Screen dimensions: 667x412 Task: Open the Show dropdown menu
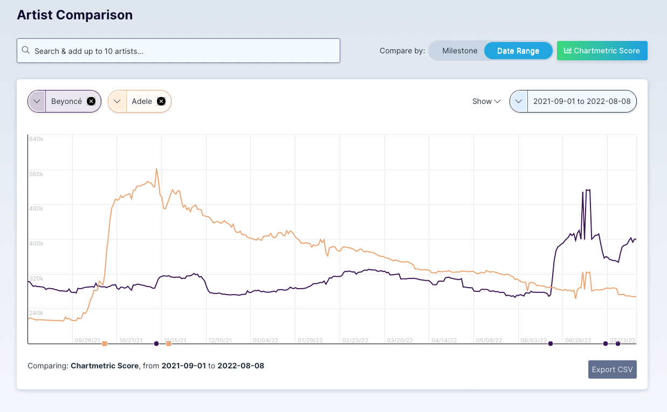click(x=486, y=101)
